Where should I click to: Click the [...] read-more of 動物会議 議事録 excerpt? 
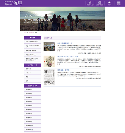coord(85,76)
